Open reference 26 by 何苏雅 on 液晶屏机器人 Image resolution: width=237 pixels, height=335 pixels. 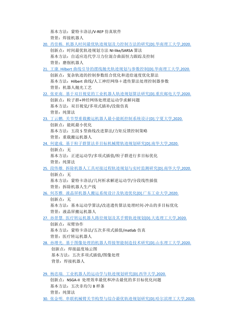click(111, 193)
